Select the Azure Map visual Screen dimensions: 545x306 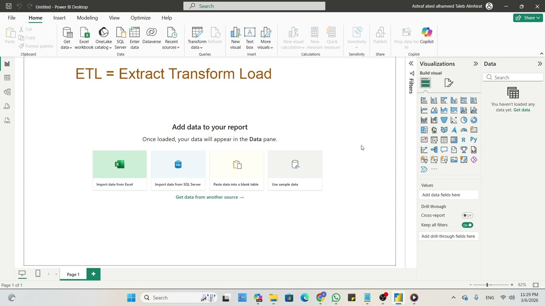pyautogui.click(x=454, y=130)
